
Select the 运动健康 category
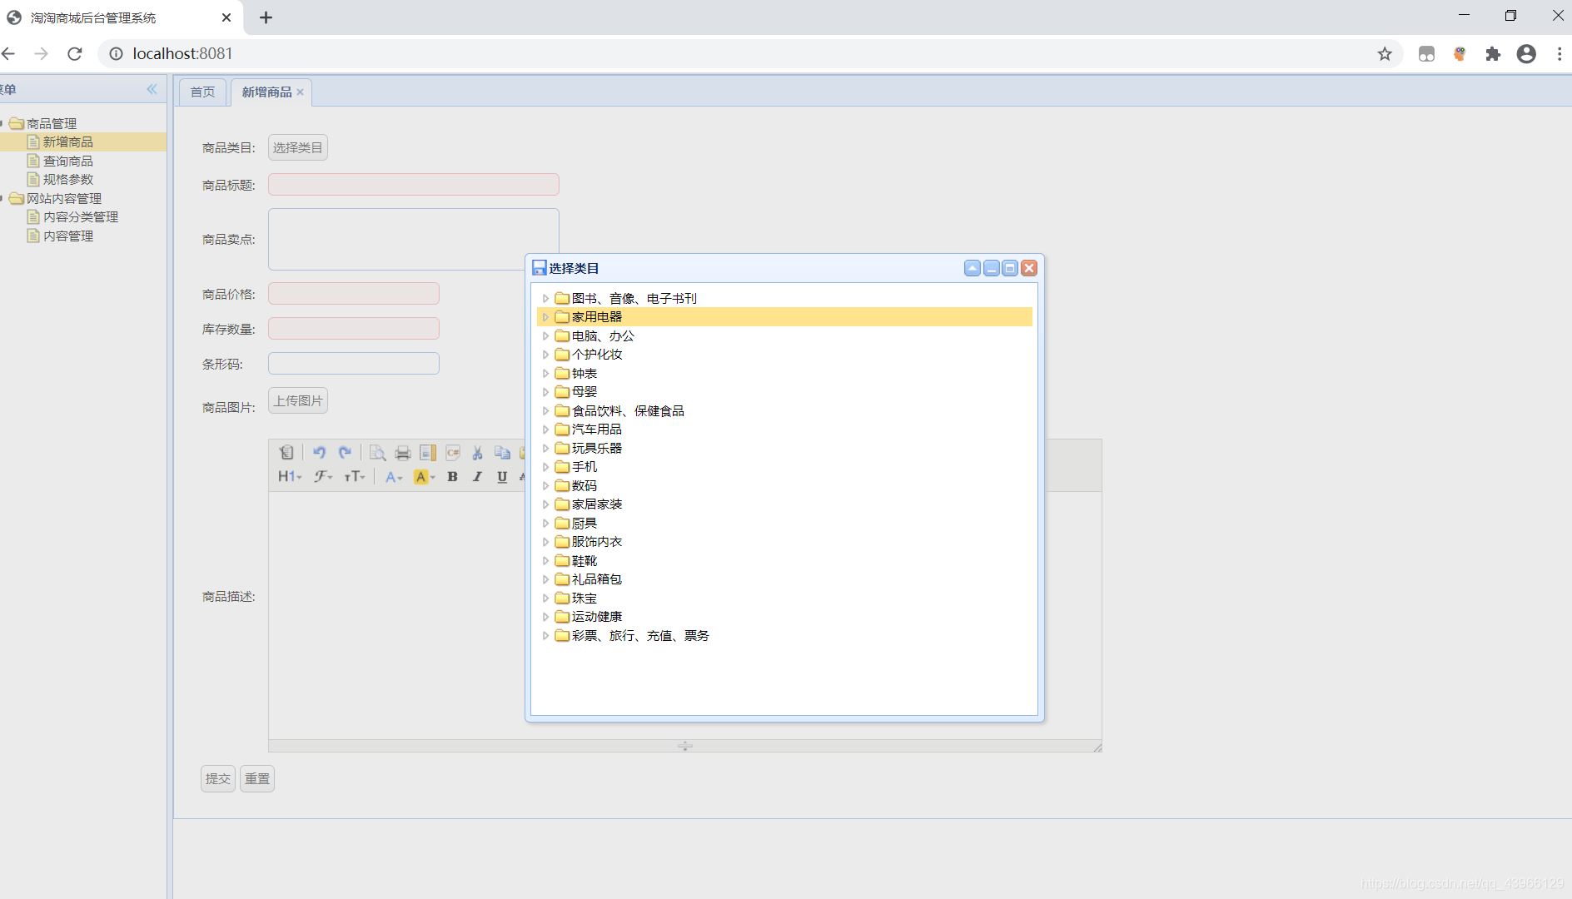(x=597, y=617)
